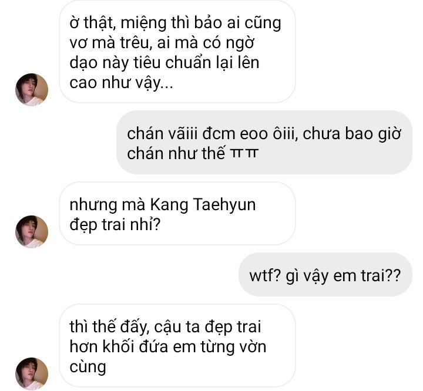The width and height of the screenshot is (423, 391).
Task: Select the 'ờ thật, miệng thì bảo' message bubble
Action: tap(177, 52)
